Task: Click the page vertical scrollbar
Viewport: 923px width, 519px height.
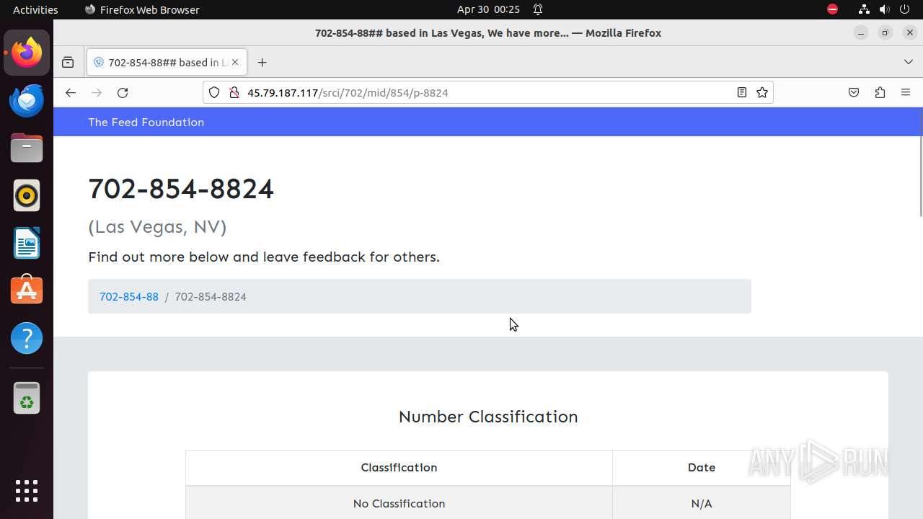Action: pyautogui.click(x=920, y=177)
